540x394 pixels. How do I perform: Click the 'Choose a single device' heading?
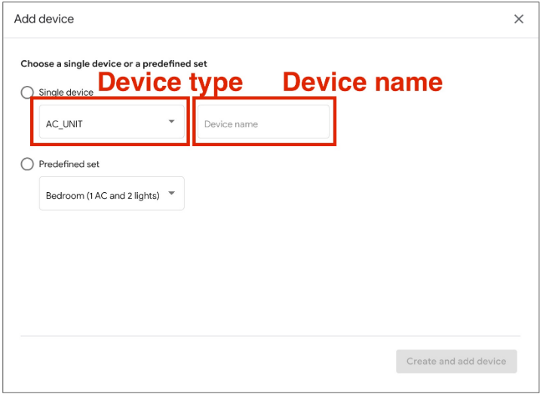pos(114,64)
